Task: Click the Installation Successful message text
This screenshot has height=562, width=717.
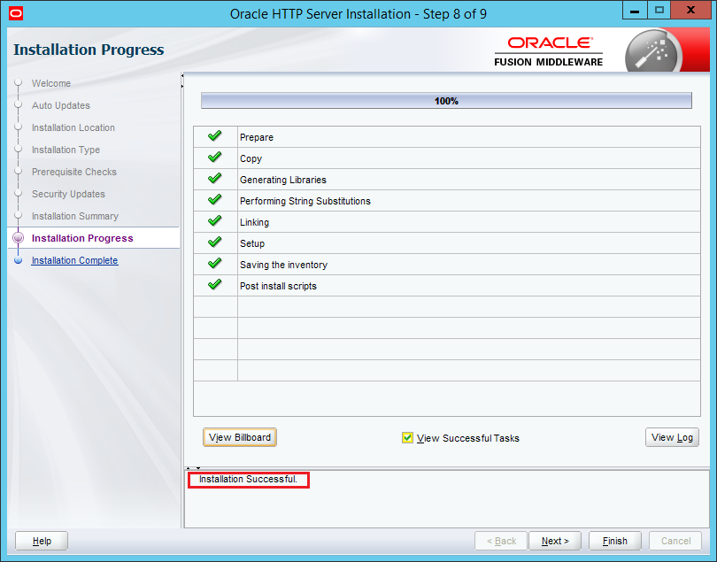Action: click(x=248, y=480)
